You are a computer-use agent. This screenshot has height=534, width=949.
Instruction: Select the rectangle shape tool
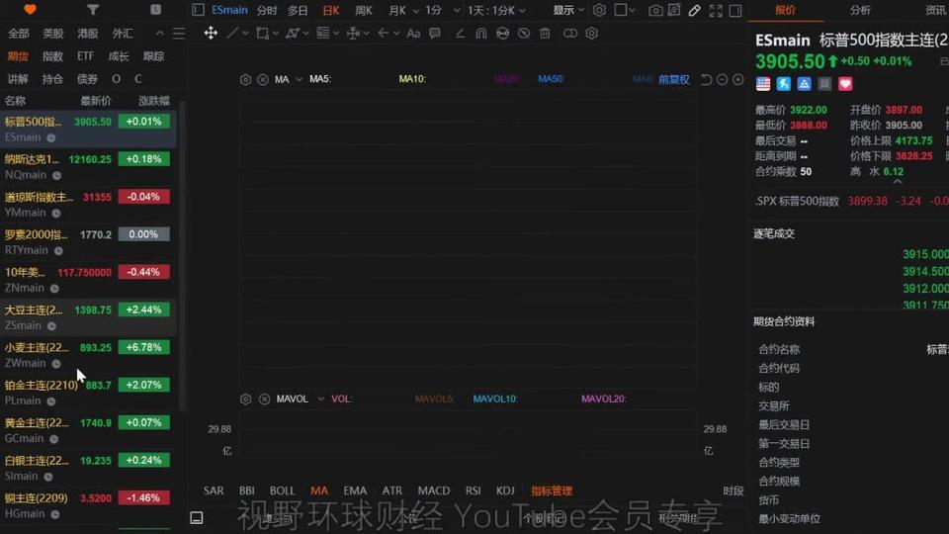(x=262, y=34)
